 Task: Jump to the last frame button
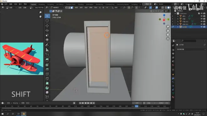tap(94, 103)
